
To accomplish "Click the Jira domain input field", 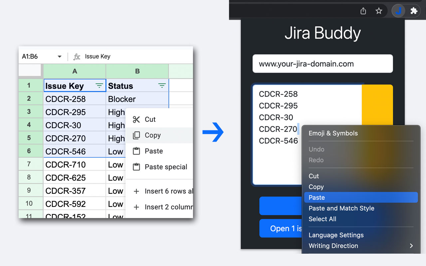I will click(322, 64).
